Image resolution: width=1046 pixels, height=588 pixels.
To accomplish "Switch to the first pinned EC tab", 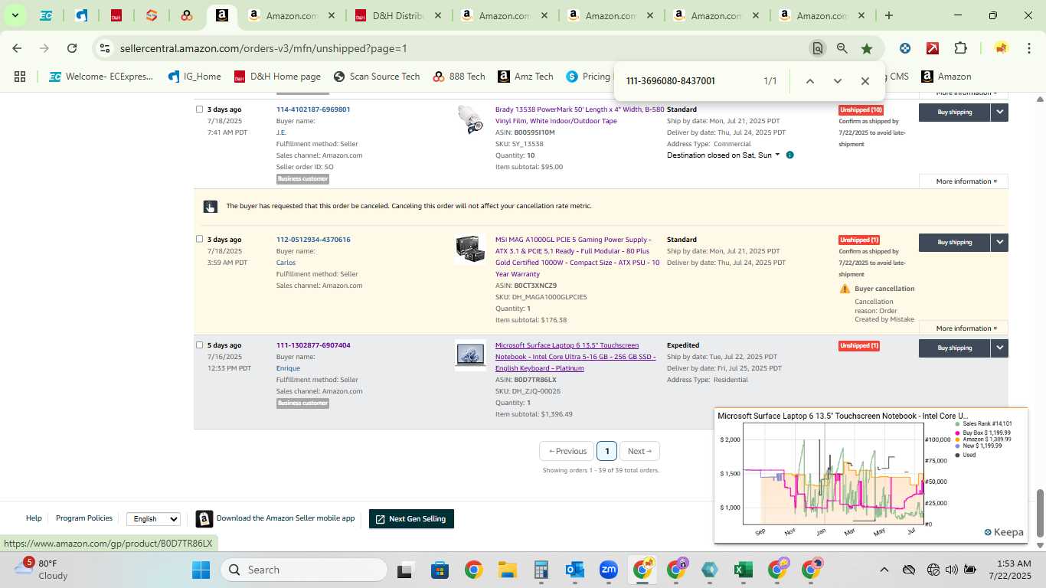I will 46,15.
